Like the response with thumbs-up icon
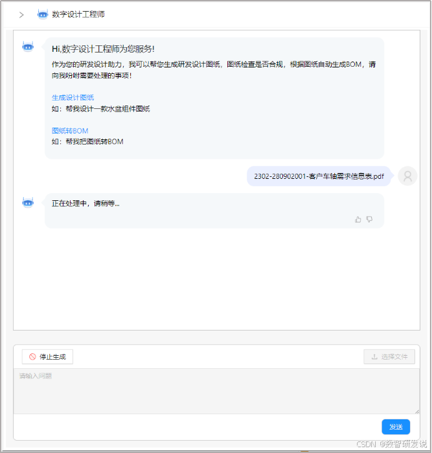 click(x=358, y=220)
